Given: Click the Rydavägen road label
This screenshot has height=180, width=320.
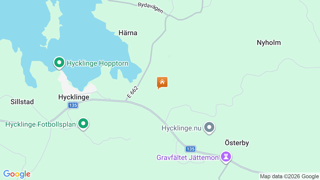Looking at the screenshot, I should (x=150, y=8).
